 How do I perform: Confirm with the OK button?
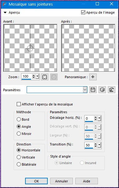click(x=36, y=181)
